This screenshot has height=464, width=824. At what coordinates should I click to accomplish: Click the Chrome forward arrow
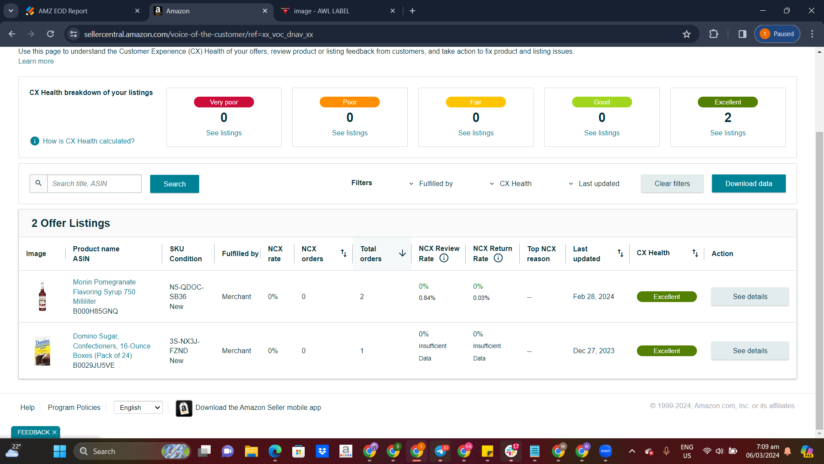point(31,34)
